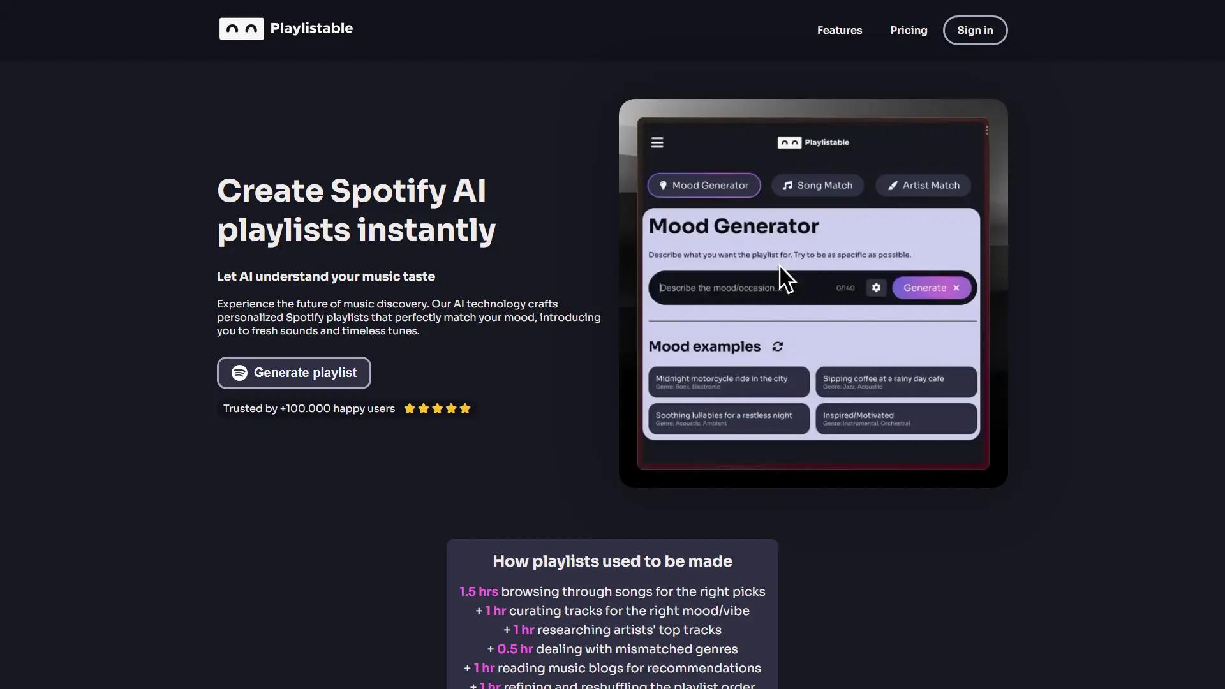
Task: Open the Features menu item
Action: (840, 30)
